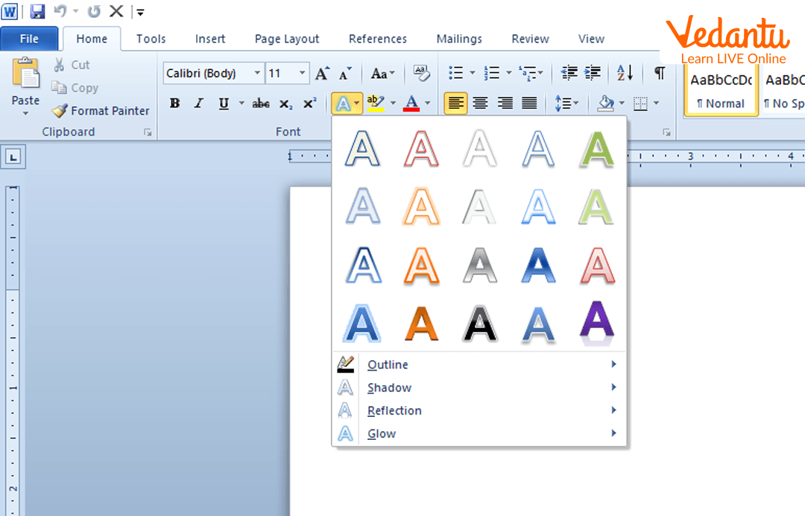This screenshot has width=805, height=516.
Task: Show paragraph marks with pilcrow icon
Action: coord(659,73)
